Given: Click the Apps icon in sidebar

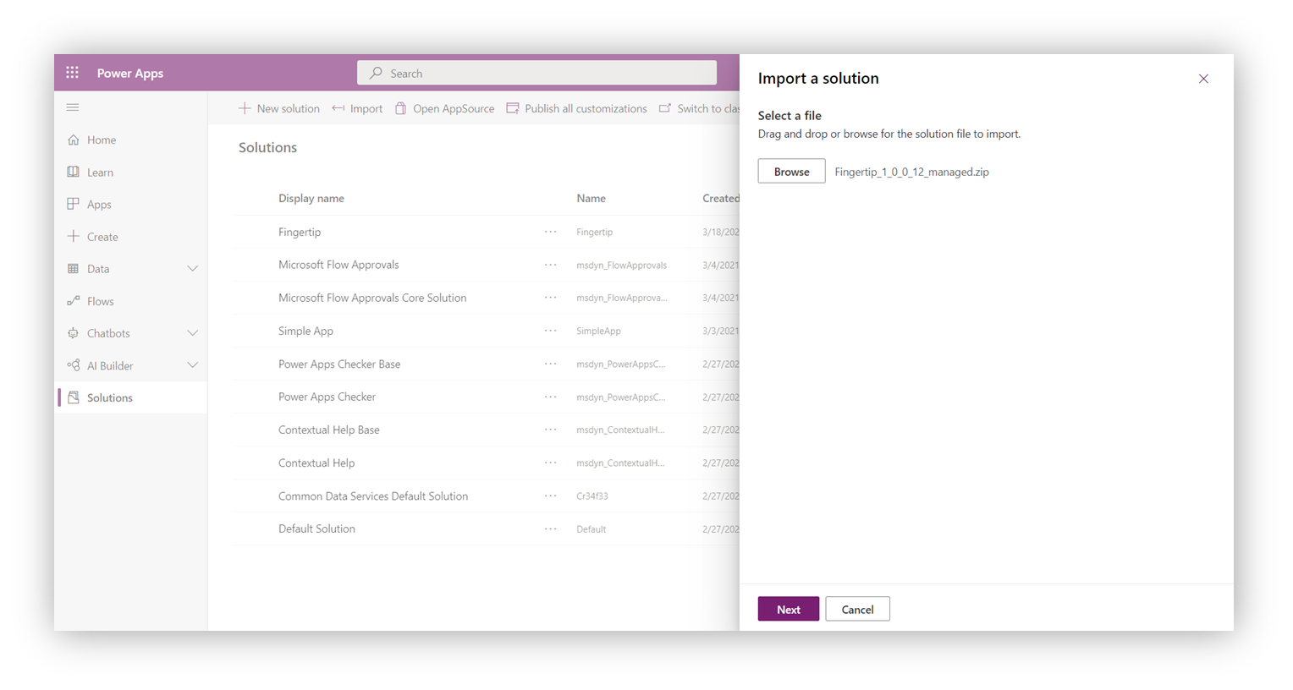Looking at the screenshot, I should click(x=74, y=204).
